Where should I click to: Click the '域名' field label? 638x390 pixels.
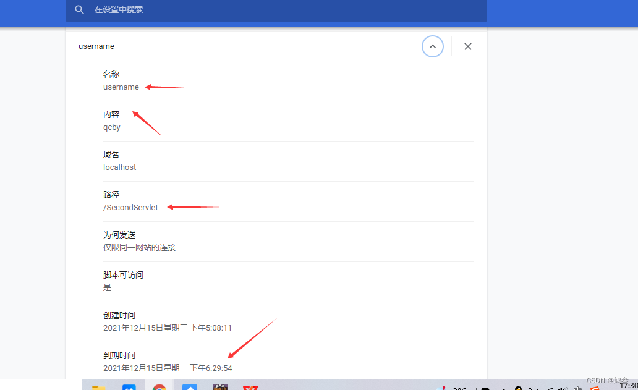111,155
